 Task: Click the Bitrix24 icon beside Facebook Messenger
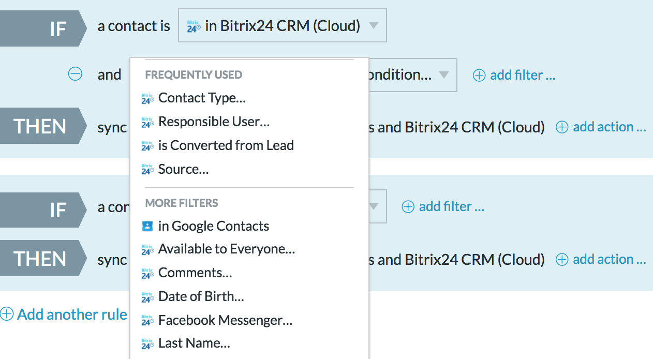click(148, 321)
